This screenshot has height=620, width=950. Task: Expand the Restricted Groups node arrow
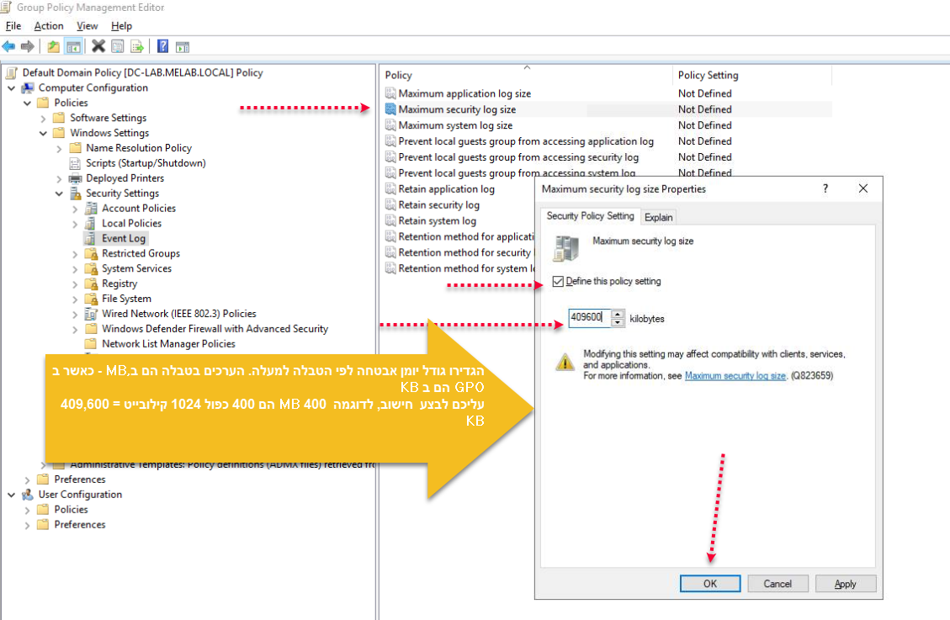point(75,254)
